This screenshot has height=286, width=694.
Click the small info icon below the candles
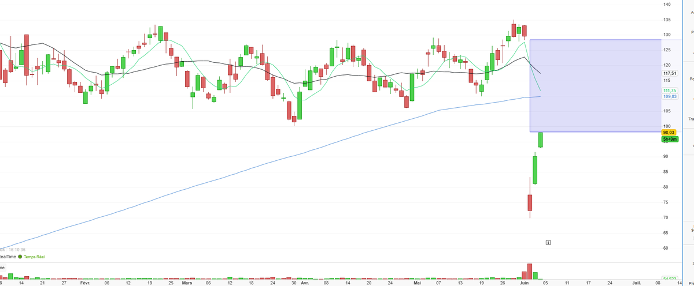click(548, 243)
